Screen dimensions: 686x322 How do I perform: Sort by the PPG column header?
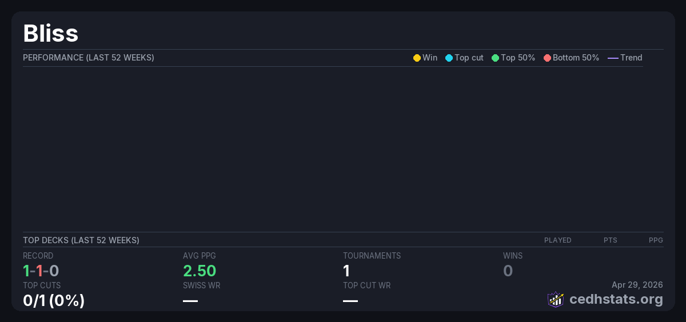[x=656, y=240]
